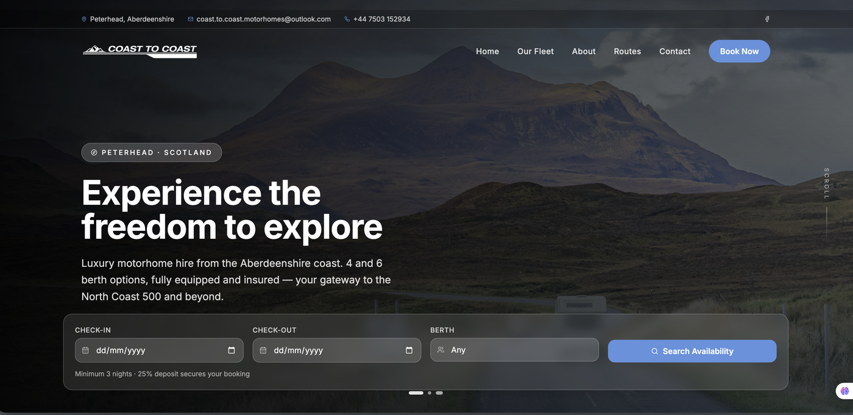This screenshot has width=853, height=415.
Task: Click the email address link
Action: [263, 20]
